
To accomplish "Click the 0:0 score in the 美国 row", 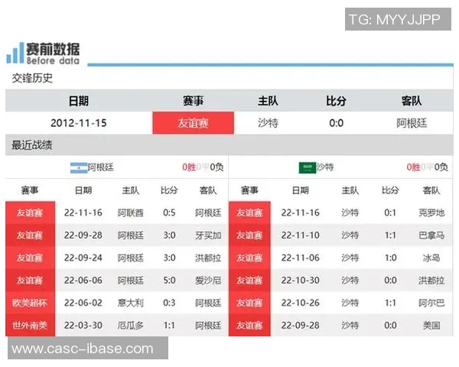I will click(x=390, y=326).
